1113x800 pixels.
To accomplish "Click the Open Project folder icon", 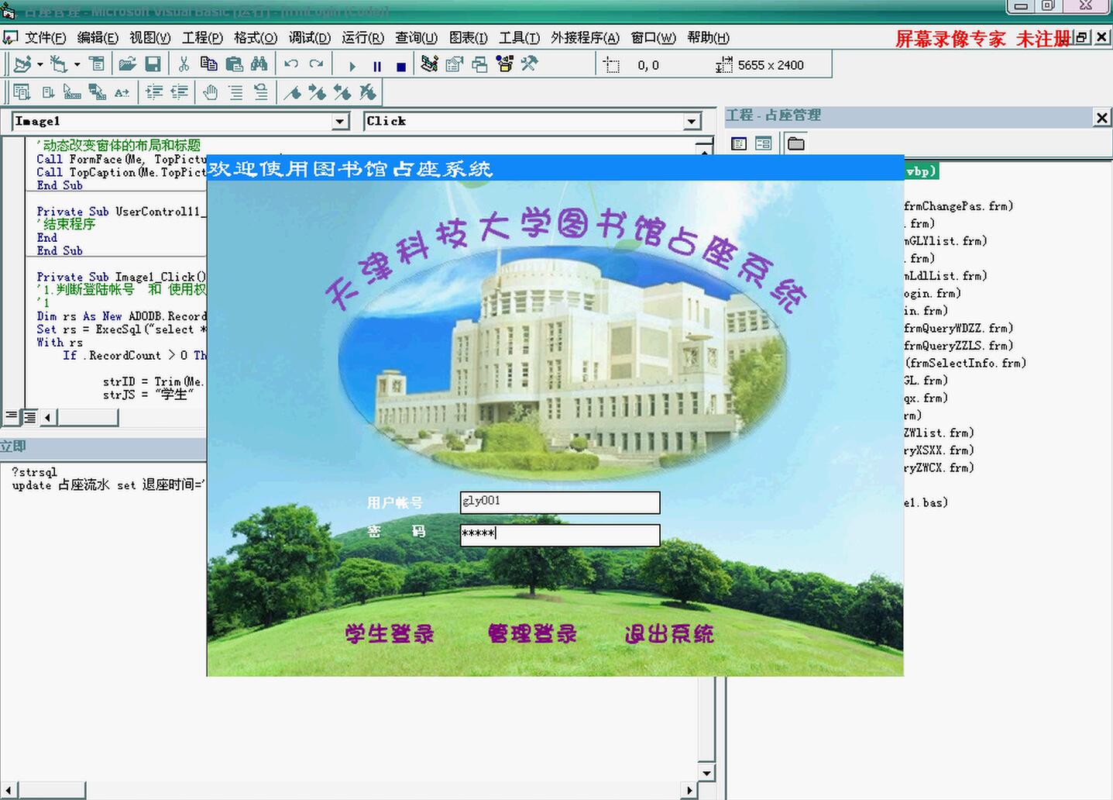I will point(128,65).
